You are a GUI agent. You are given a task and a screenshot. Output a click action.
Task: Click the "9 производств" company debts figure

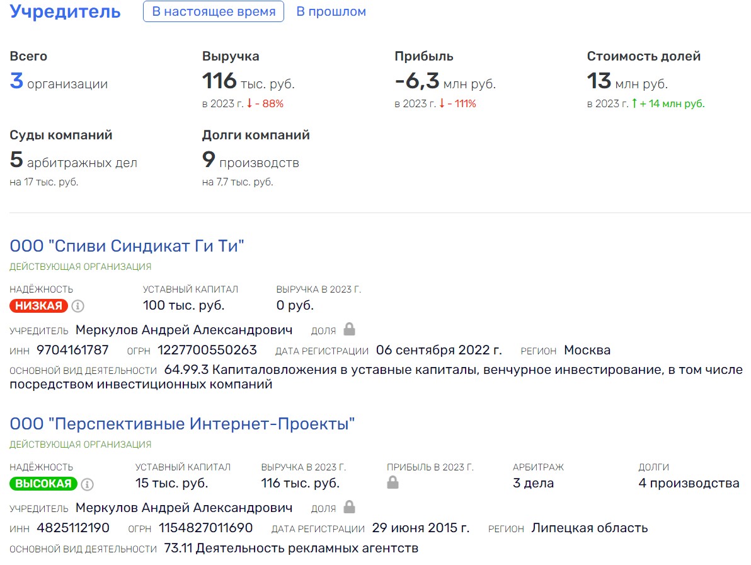(250, 161)
